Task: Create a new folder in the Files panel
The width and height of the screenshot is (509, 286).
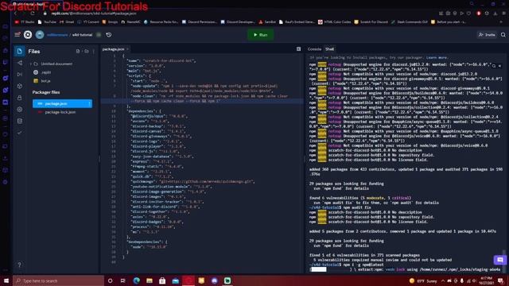Action: pos(87,51)
